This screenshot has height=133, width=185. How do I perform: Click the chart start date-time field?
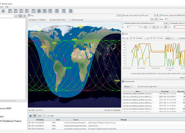point(136,38)
